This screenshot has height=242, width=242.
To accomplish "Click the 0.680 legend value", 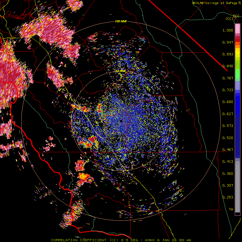I will (x=228, y=102).
